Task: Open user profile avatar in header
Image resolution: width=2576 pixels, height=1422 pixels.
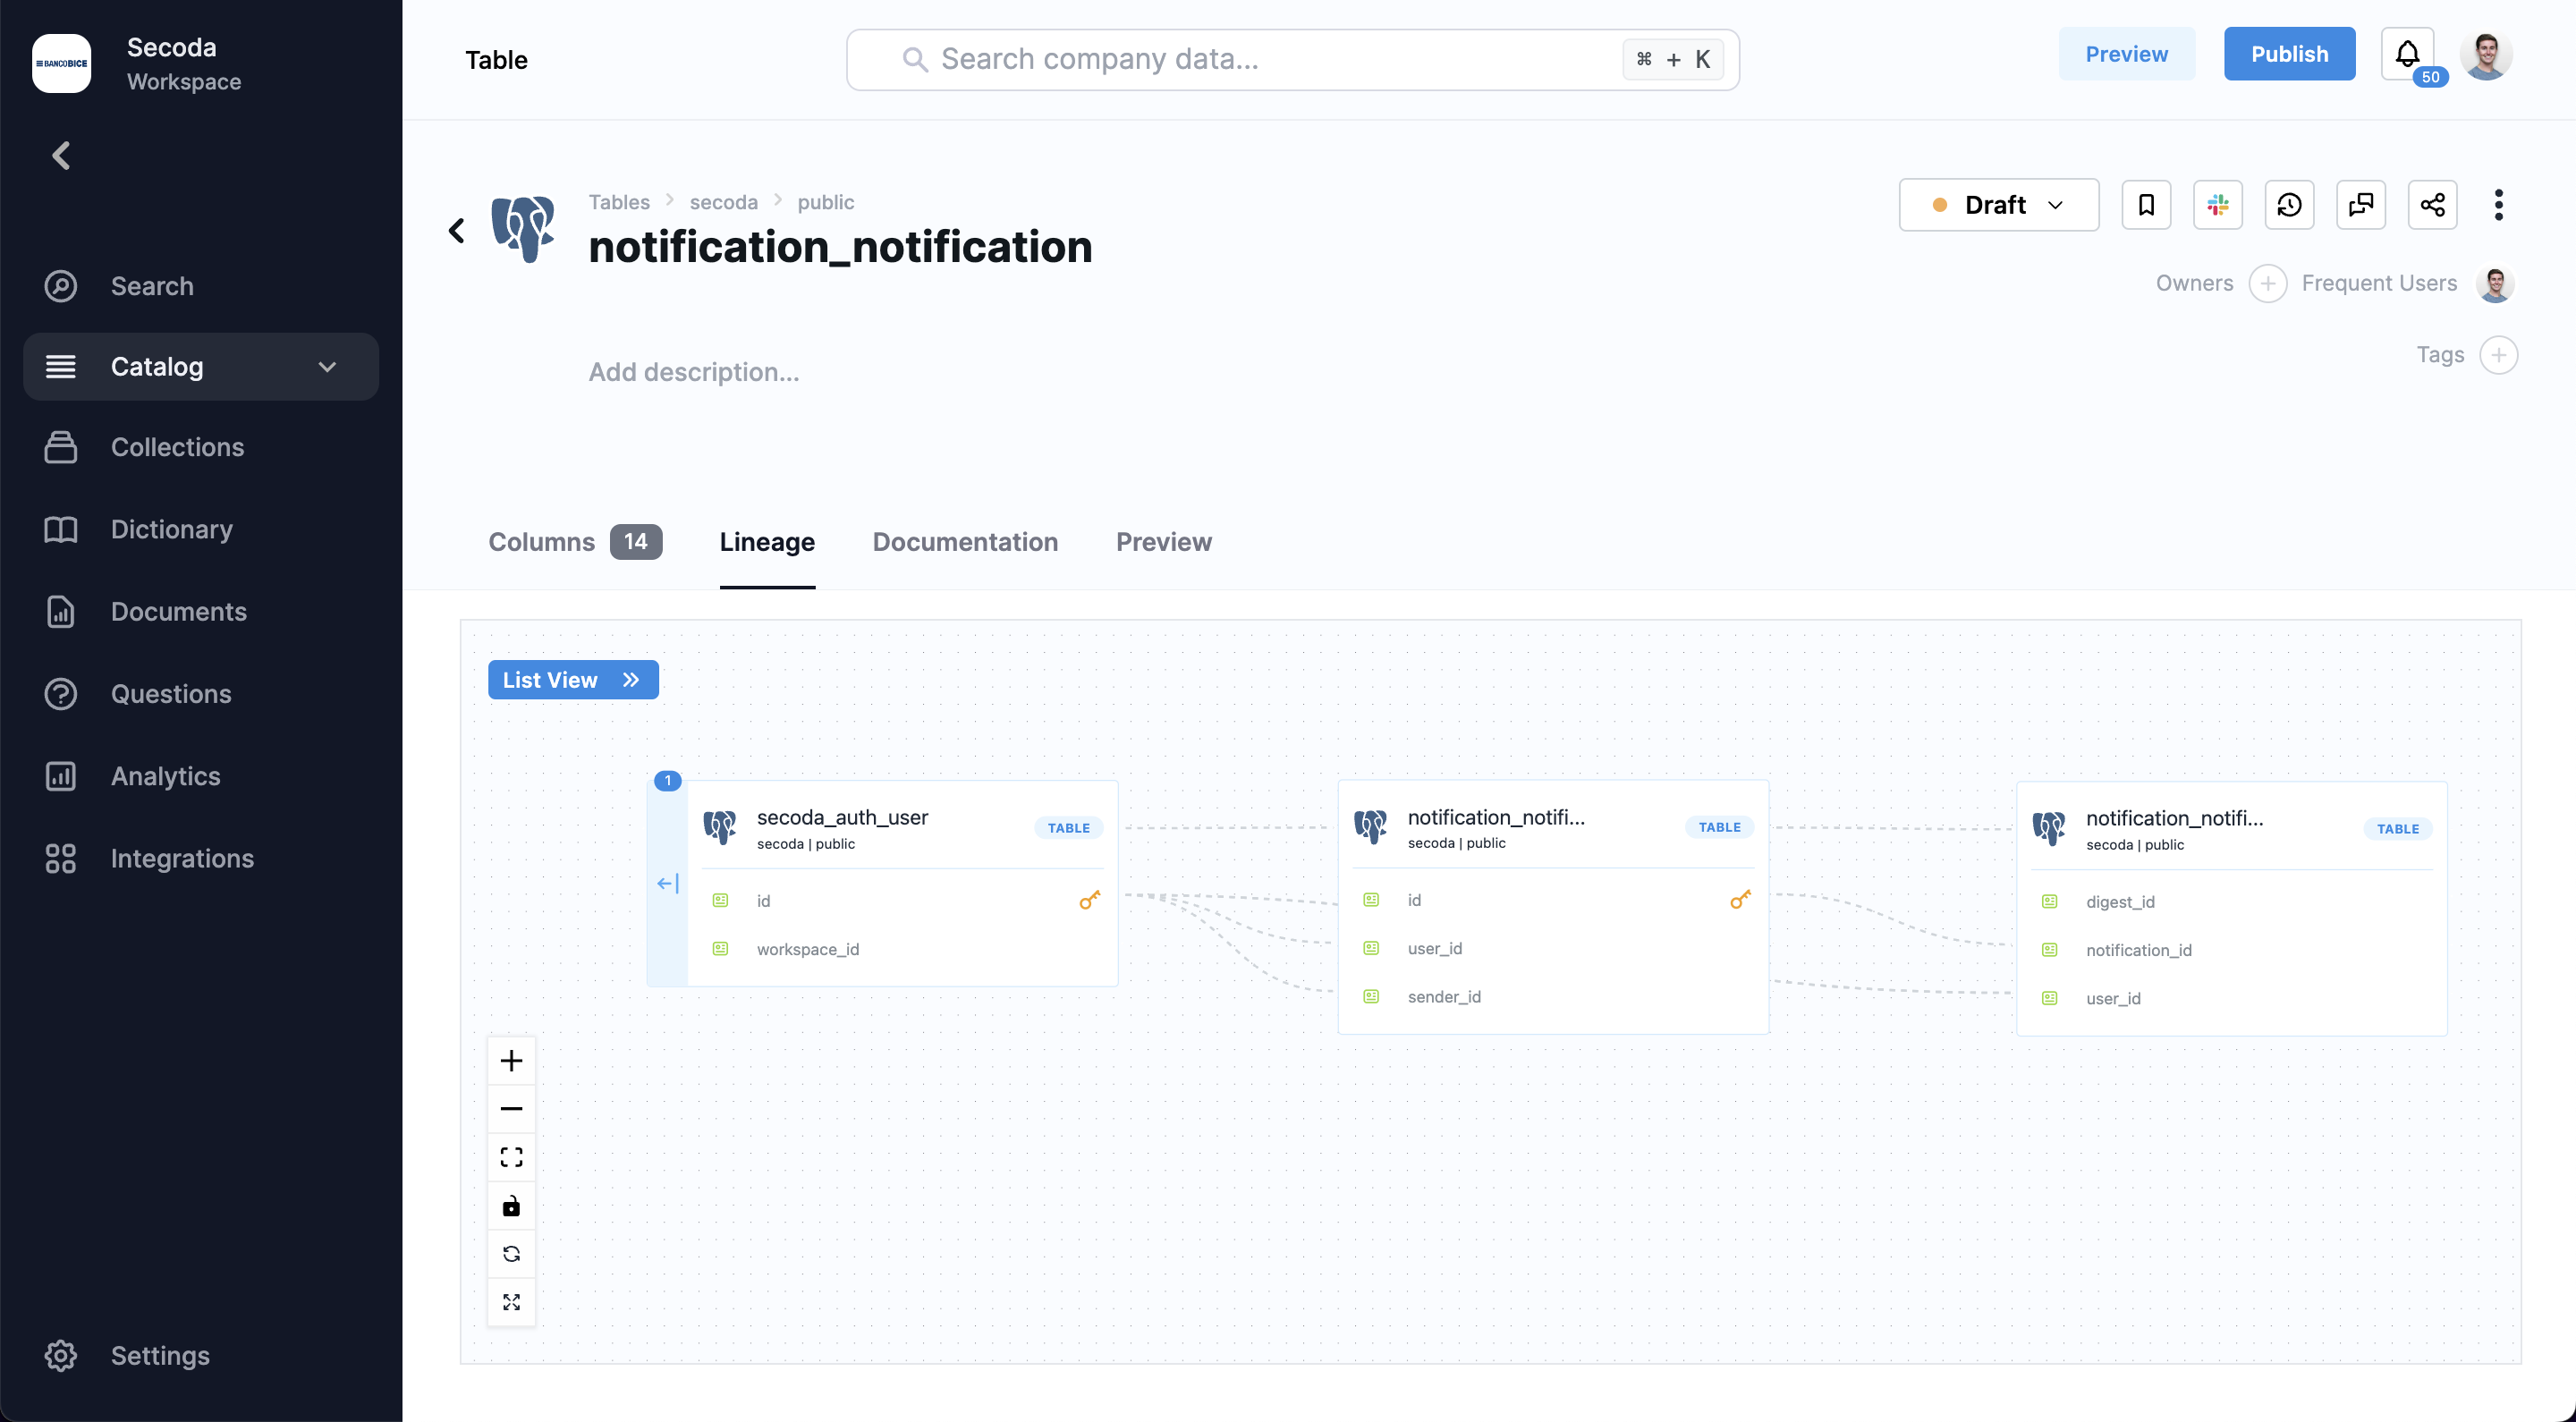Action: tap(2485, 55)
